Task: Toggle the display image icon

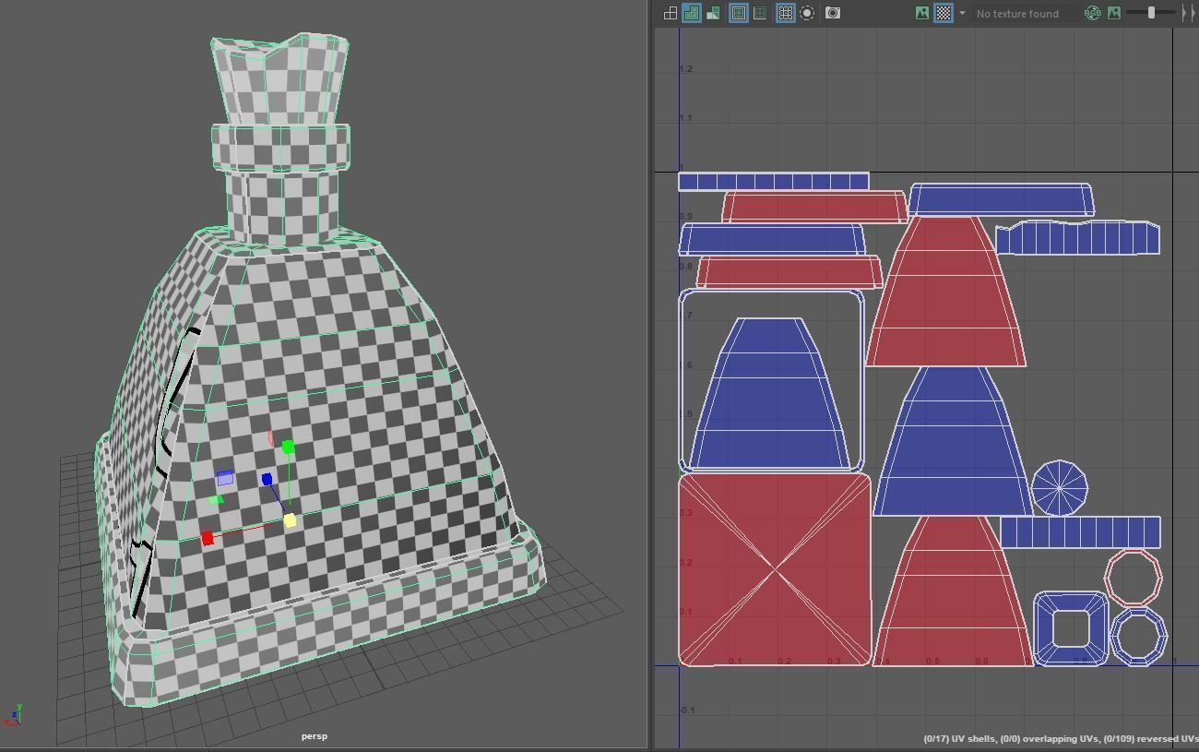Action: pyautogui.click(x=921, y=13)
